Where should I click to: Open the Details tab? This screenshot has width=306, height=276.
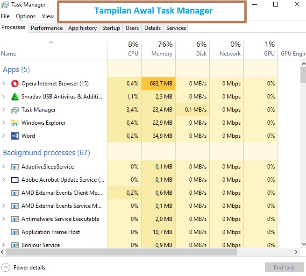tap(152, 28)
